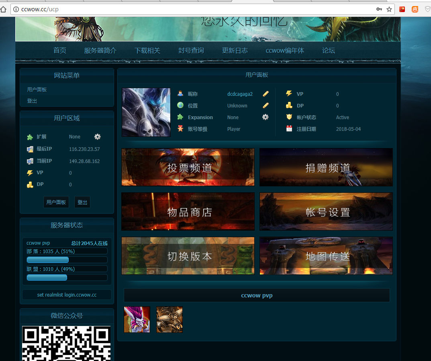The height and width of the screenshot is (361, 431).
Task: Open the 首页 navigation item
Action: pyautogui.click(x=60, y=51)
